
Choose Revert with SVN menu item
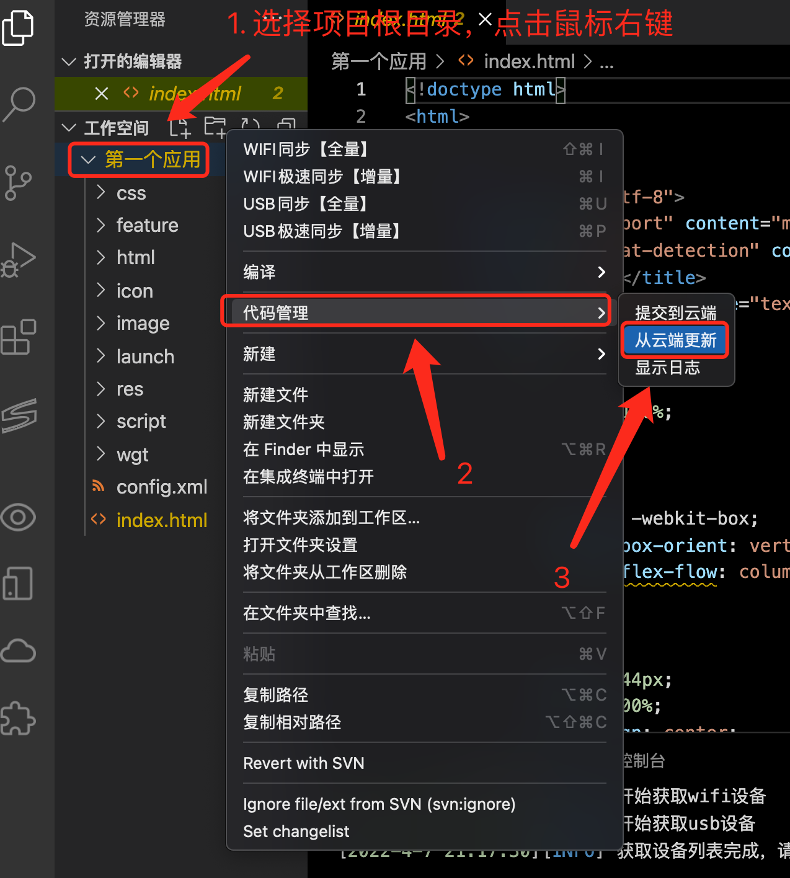pyautogui.click(x=424, y=763)
